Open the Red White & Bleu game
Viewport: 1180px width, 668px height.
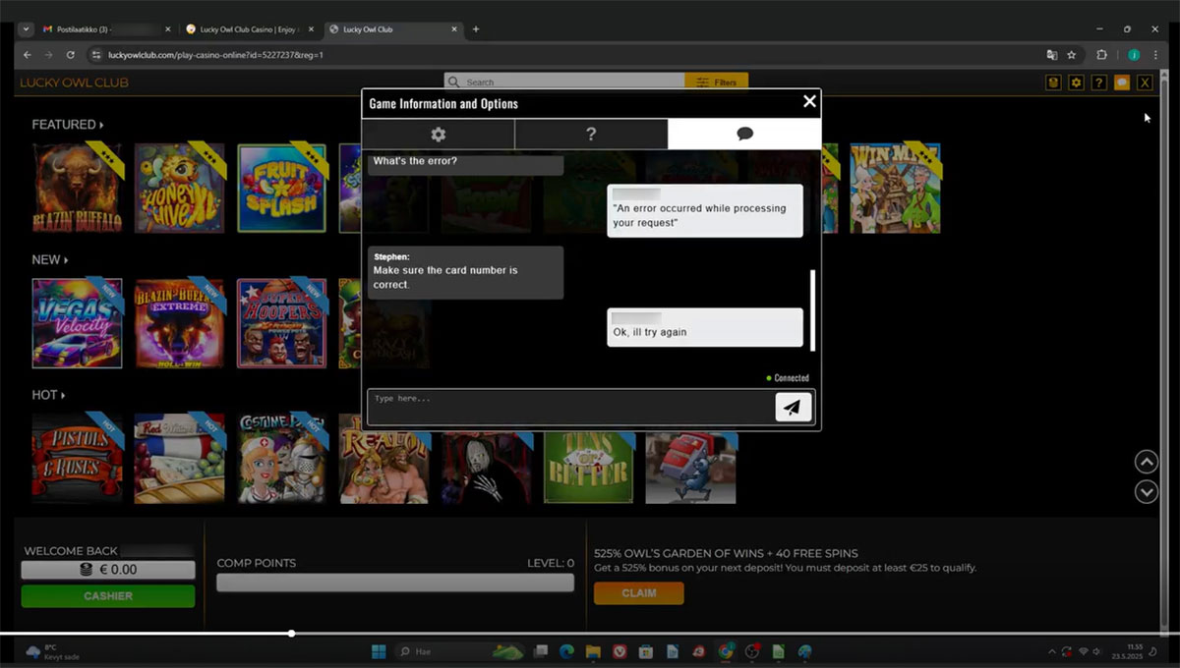tap(180, 459)
